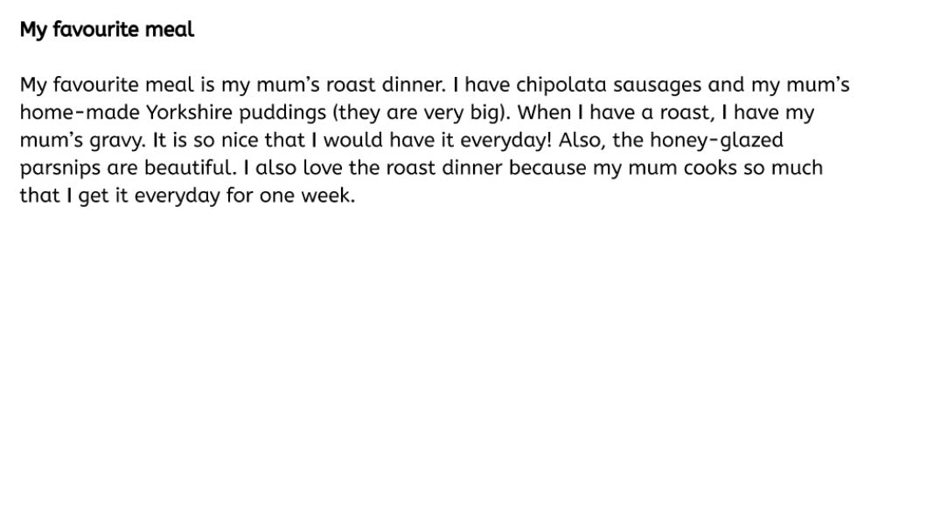The width and height of the screenshot is (927, 518).
Task: Click the word 'Yorkshire' in the paragraph
Action: (x=189, y=112)
